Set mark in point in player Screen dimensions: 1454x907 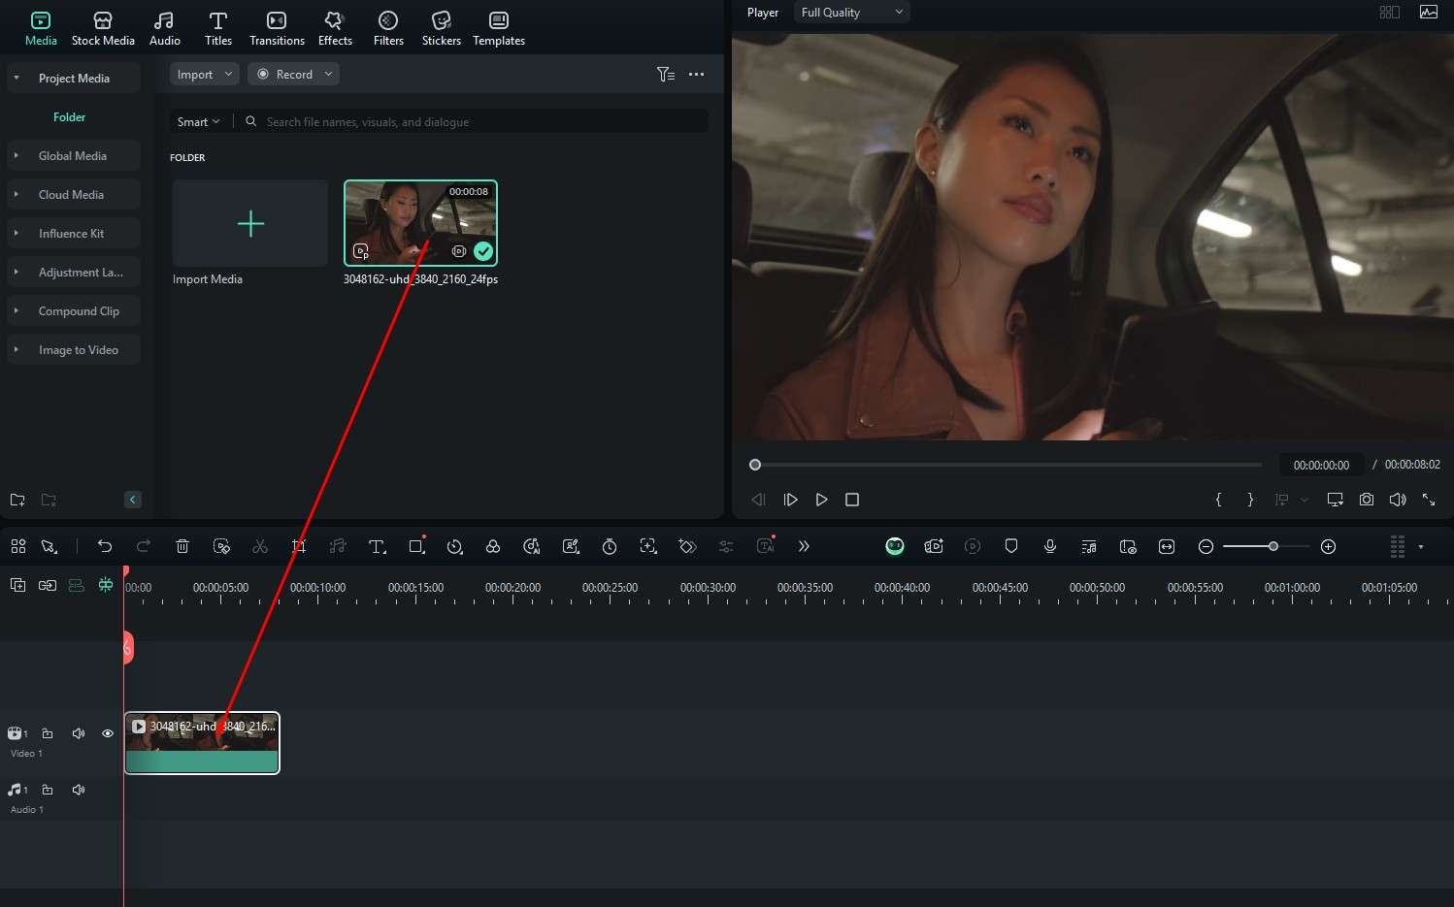[1218, 500]
